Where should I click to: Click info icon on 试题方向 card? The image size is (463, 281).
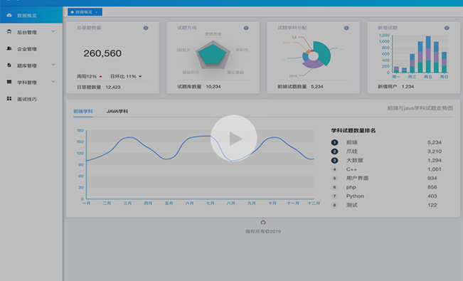point(246,28)
